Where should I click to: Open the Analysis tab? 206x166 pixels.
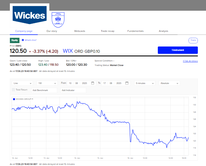(163, 31)
